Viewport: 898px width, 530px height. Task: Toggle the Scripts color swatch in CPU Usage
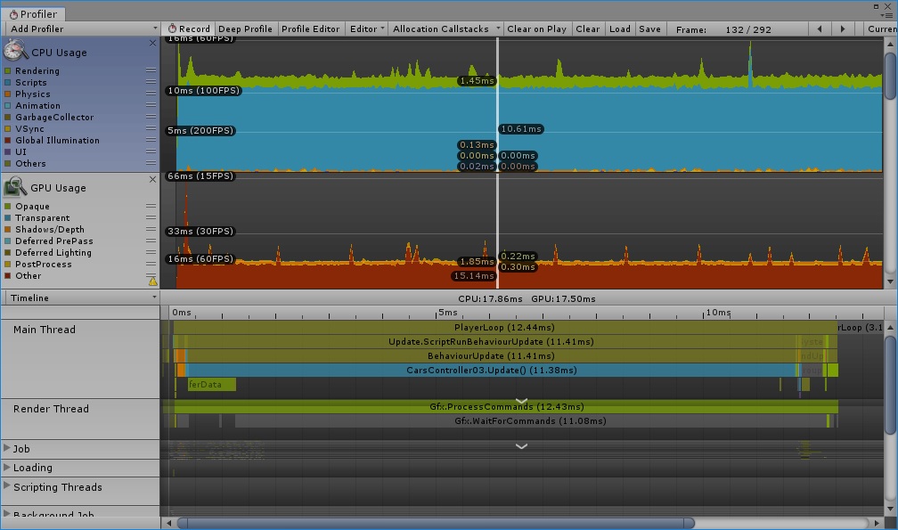(x=7, y=83)
